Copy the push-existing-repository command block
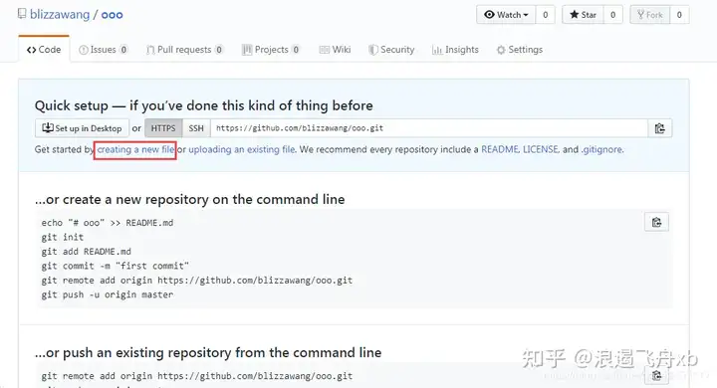The height and width of the screenshot is (388, 717). coord(656,376)
